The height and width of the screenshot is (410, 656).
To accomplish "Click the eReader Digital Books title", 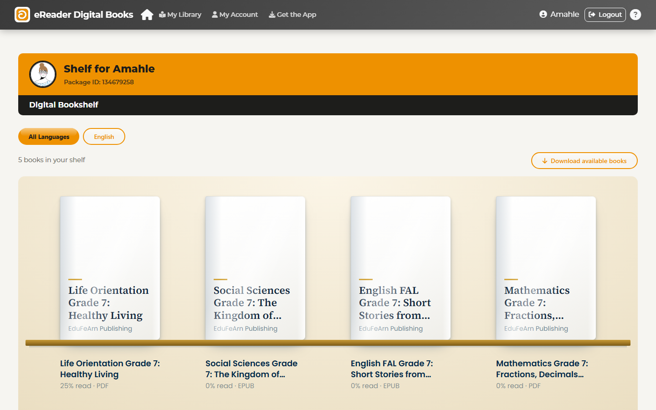I will point(84,15).
